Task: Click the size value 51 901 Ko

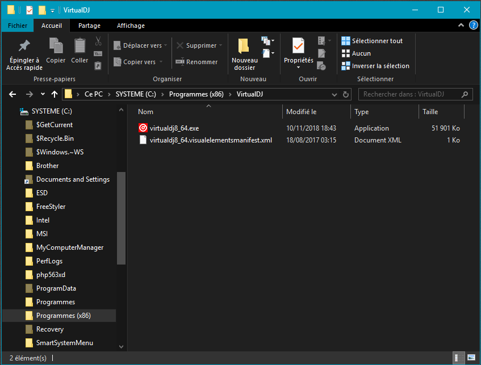Action: pyautogui.click(x=445, y=128)
